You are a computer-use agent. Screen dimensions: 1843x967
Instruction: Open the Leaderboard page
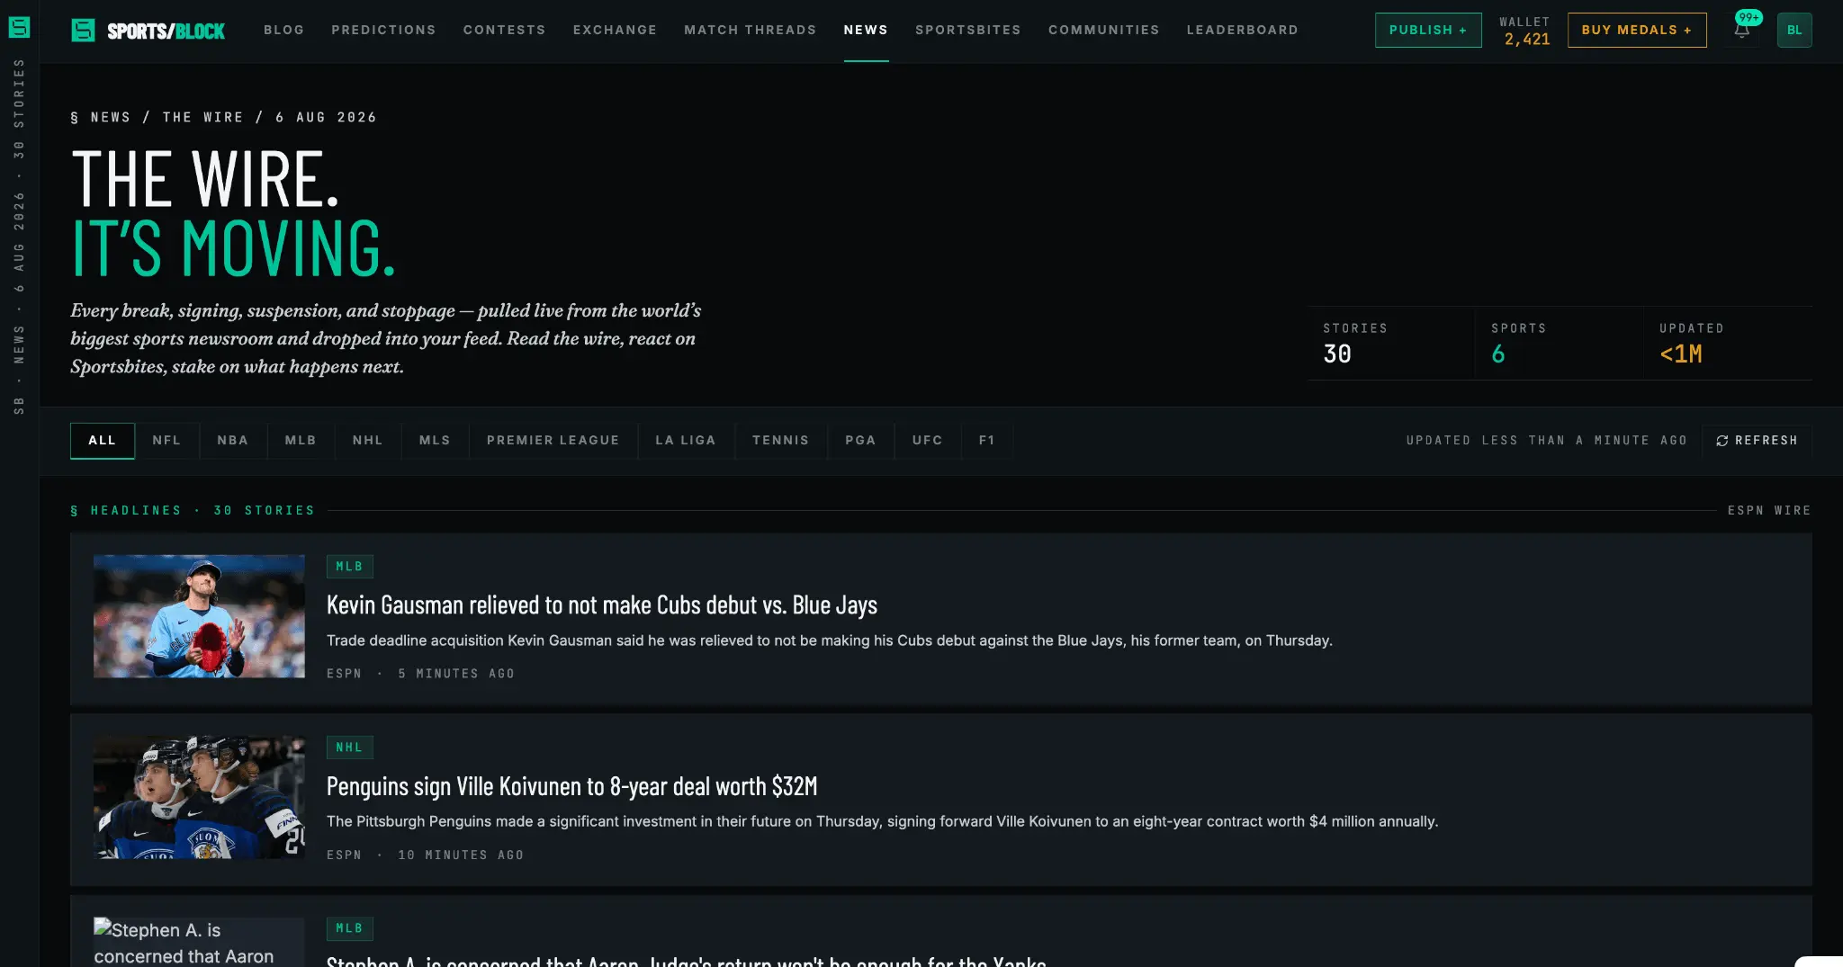point(1243,30)
